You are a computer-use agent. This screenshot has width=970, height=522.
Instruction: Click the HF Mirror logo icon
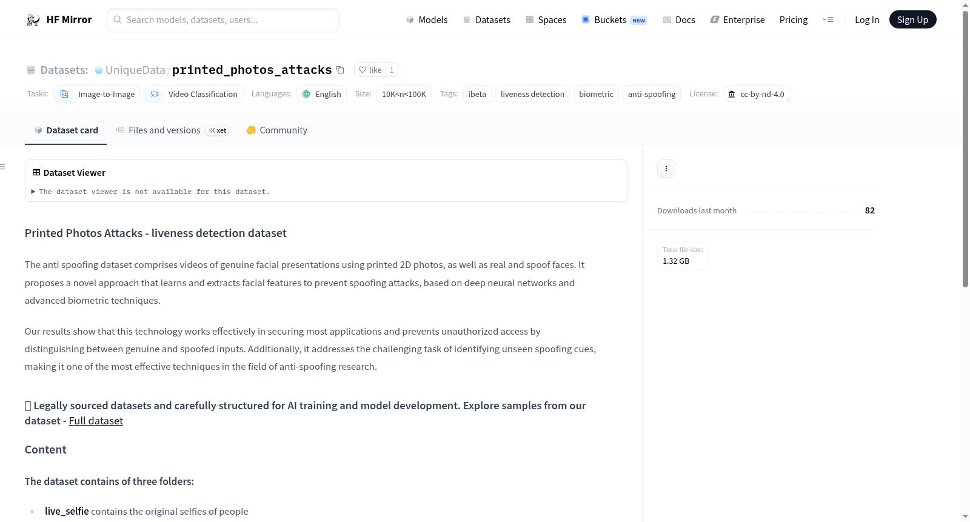[33, 19]
